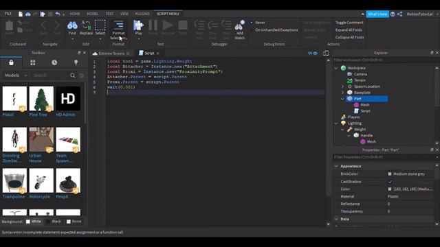Open the Toolbox Marketplace tab
Image resolution: width=440 pixels, height=247 pixels.
(11, 62)
